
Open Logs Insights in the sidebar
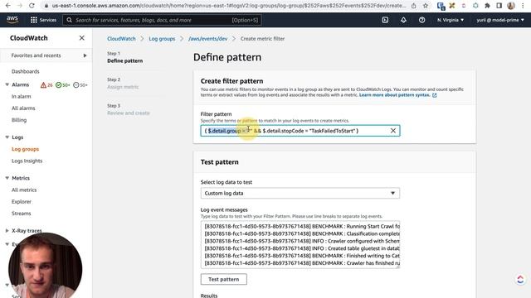[x=27, y=161]
